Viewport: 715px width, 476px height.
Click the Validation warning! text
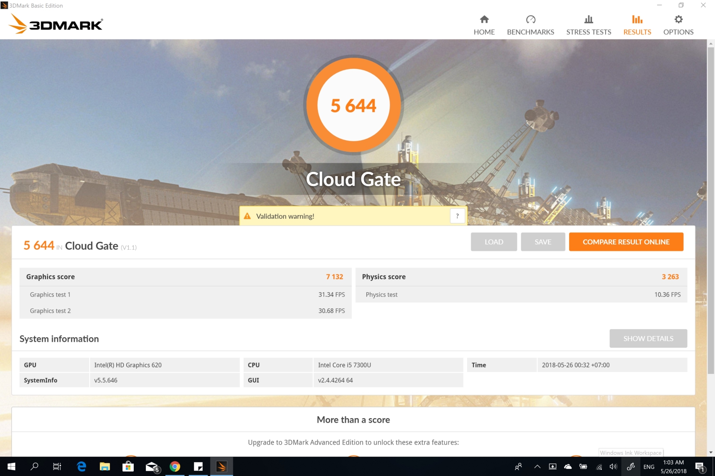pyautogui.click(x=285, y=216)
